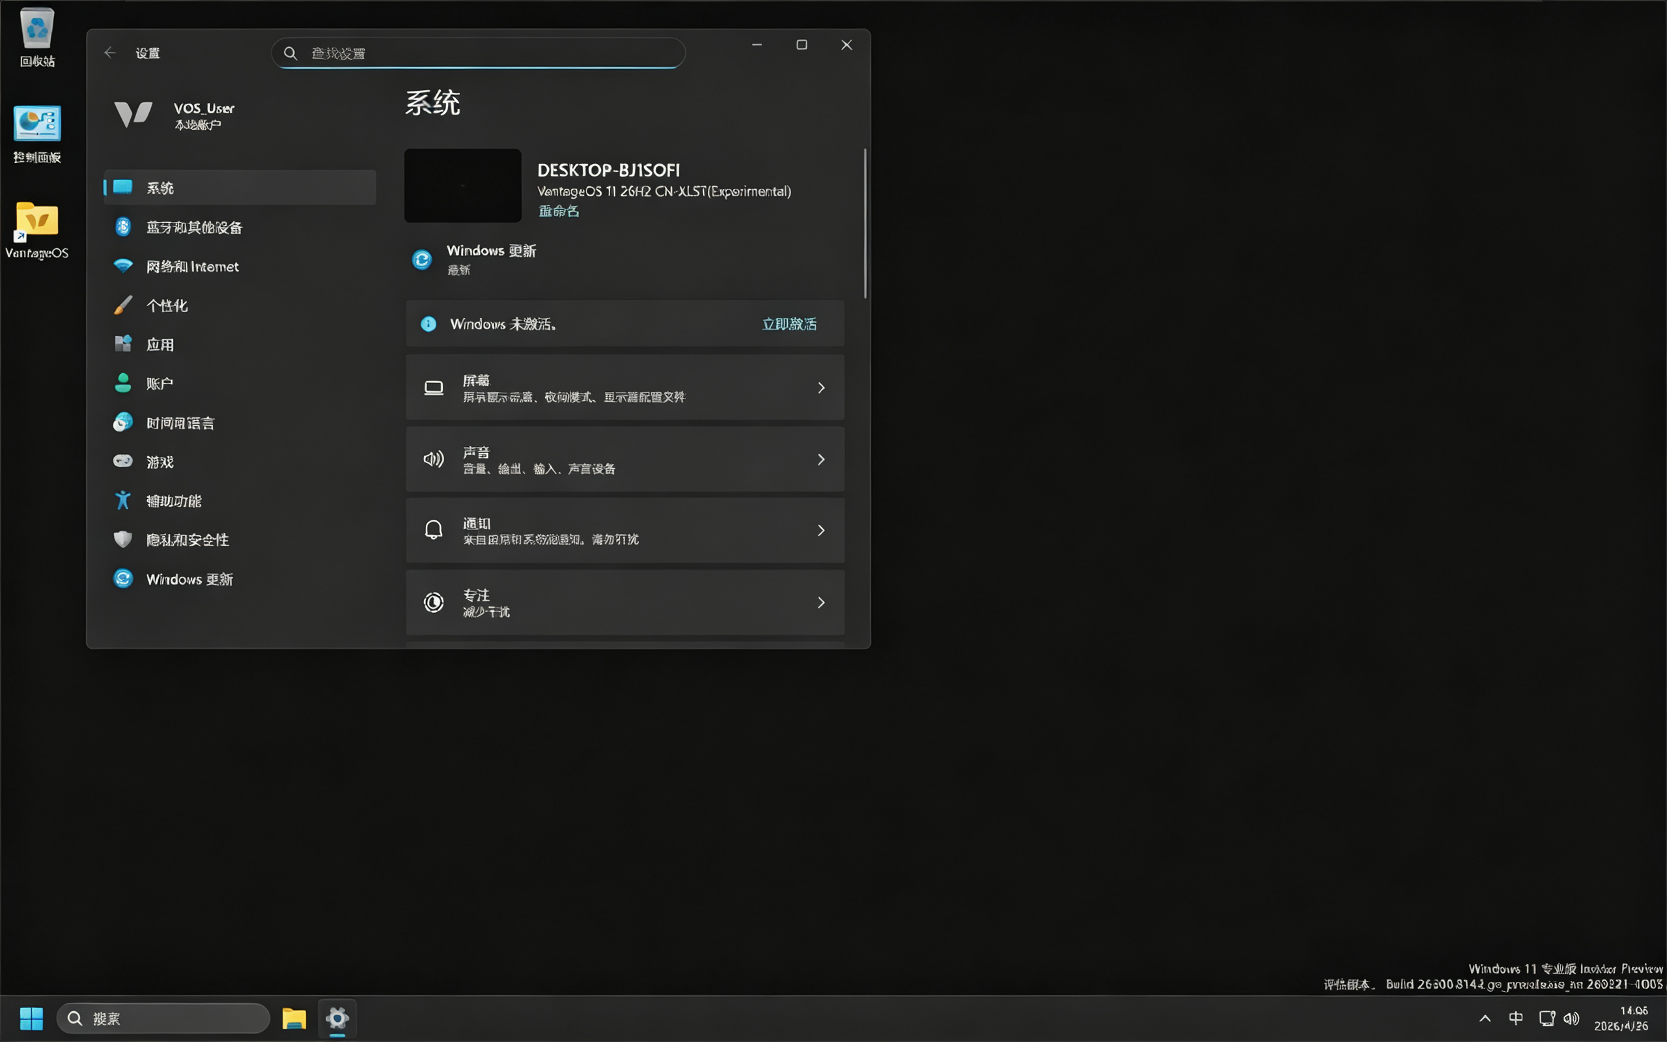Open File Explorer from the taskbar
Image resolution: width=1667 pixels, height=1042 pixels.
[x=294, y=1018]
